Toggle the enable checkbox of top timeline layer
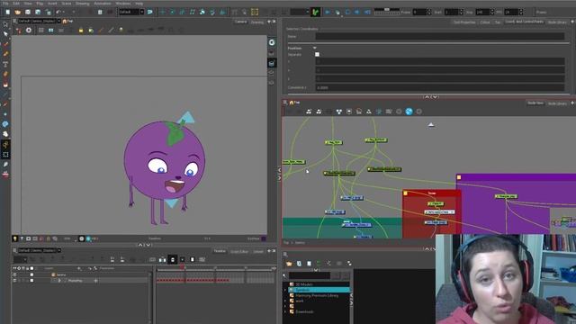 coord(31,274)
